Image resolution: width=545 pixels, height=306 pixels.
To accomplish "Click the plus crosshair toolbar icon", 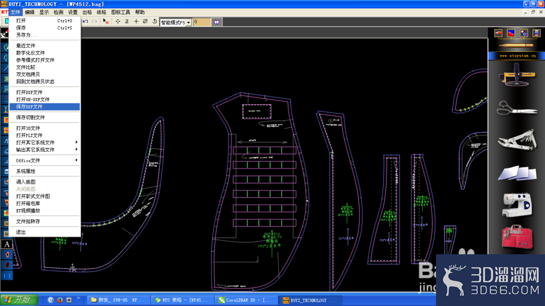I will (x=136, y=22).
